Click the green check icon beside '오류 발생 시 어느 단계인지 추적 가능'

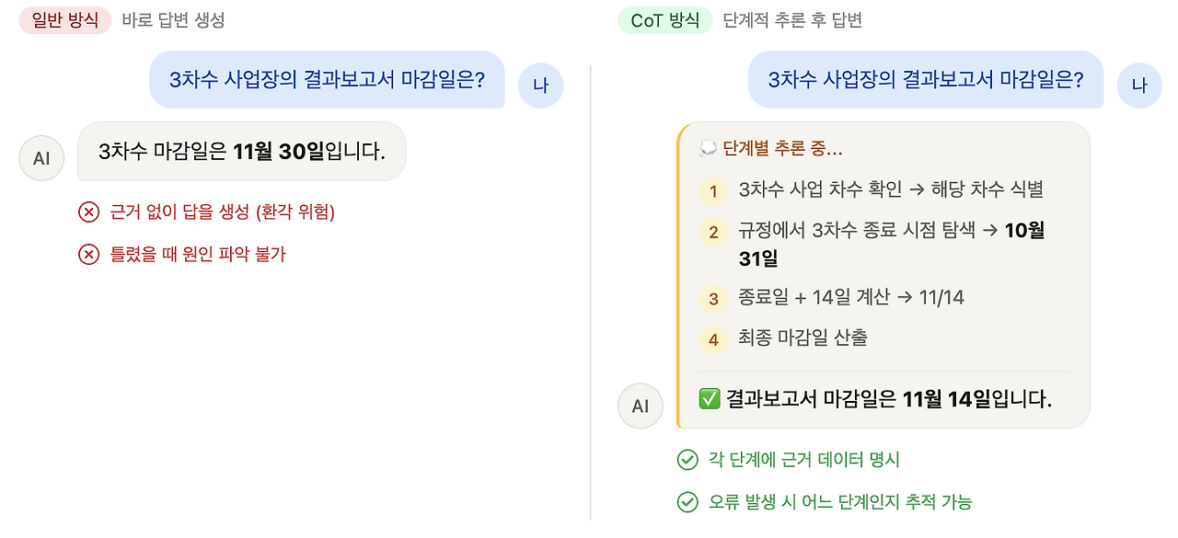click(x=687, y=501)
